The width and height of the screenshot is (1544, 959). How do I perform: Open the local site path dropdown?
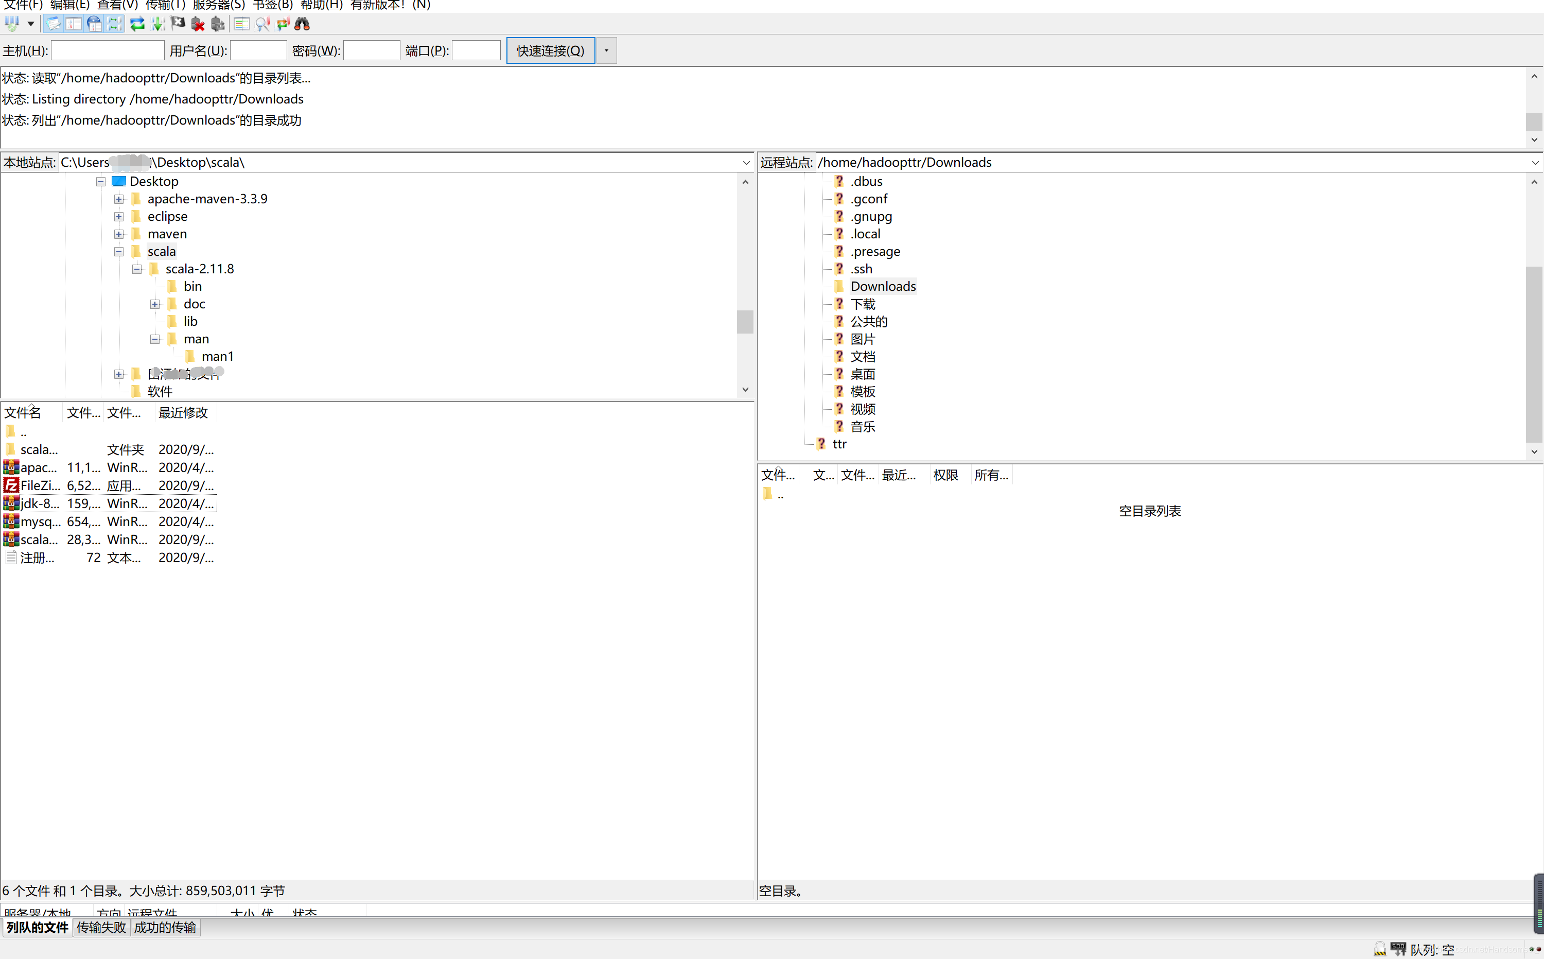[x=746, y=163]
